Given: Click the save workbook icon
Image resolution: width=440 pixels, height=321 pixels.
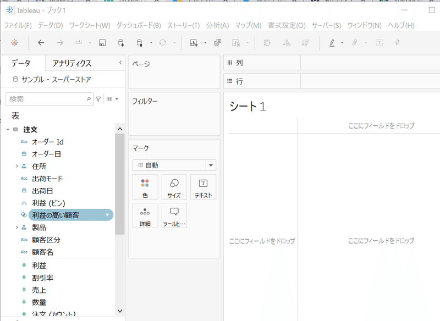Looking at the screenshot, I should click(102, 43).
